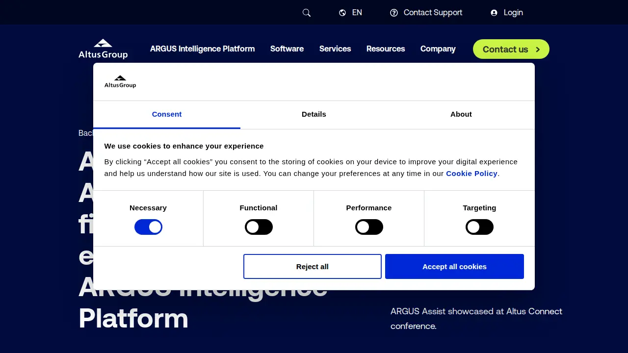Click the 'Performance' category label
This screenshot has height=353, width=628.
point(369,208)
